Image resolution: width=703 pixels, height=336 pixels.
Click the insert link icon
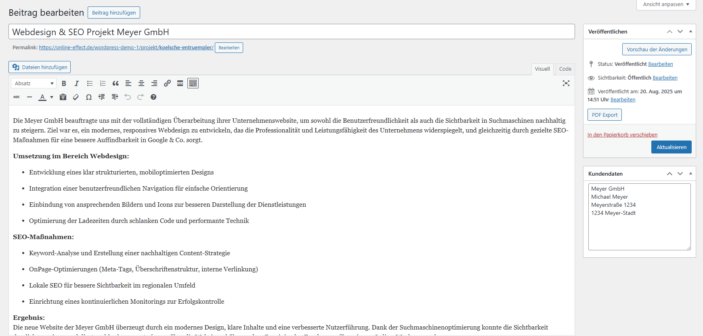167,83
